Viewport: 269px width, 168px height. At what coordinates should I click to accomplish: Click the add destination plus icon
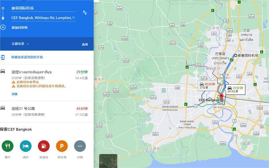click(x=3, y=27)
